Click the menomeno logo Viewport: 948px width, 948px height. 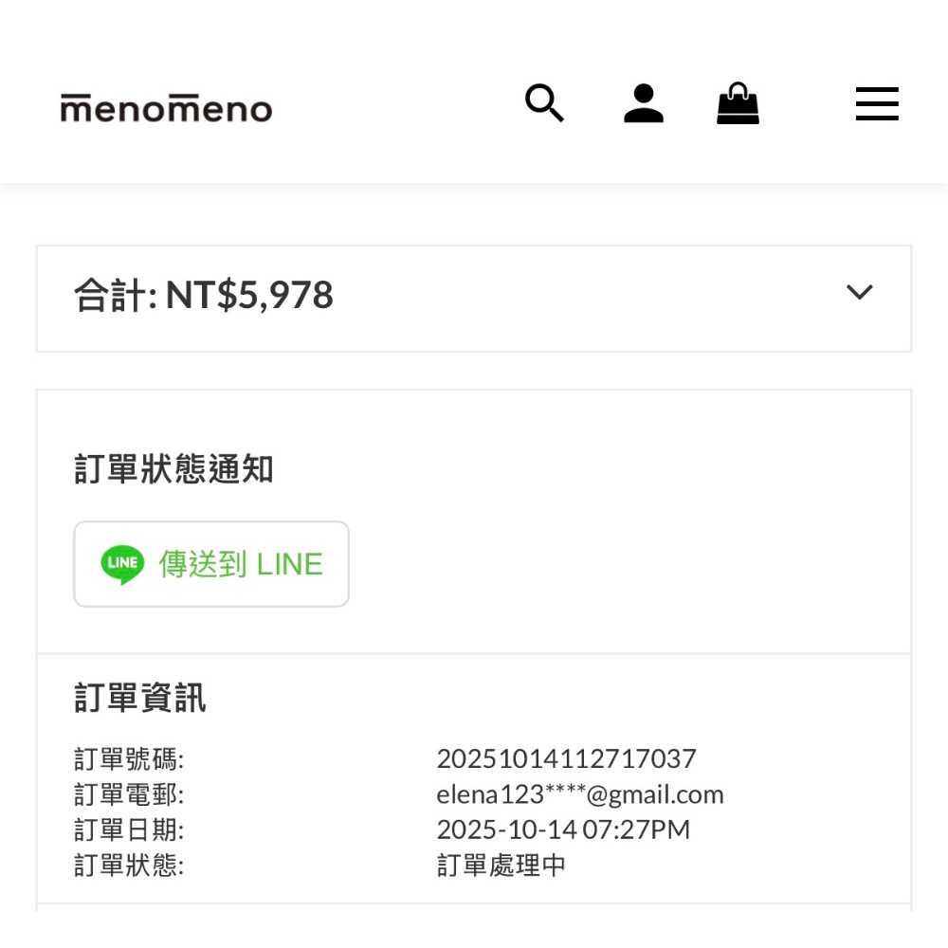coord(166,108)
